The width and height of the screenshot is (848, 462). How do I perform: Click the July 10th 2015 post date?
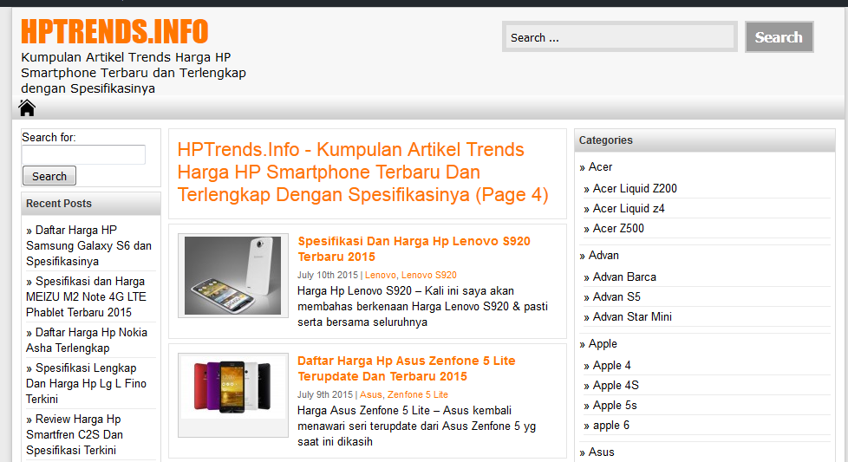point(328,275)
